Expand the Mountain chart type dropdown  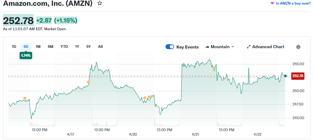[233, 47]
